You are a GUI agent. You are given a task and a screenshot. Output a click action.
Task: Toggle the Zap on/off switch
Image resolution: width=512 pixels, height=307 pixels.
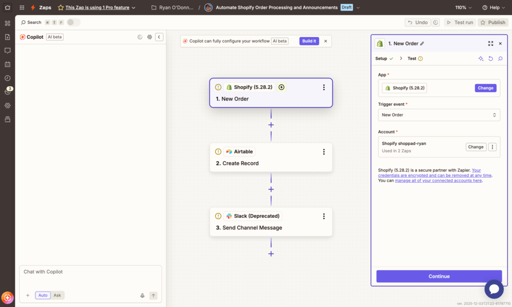point(73,22)
